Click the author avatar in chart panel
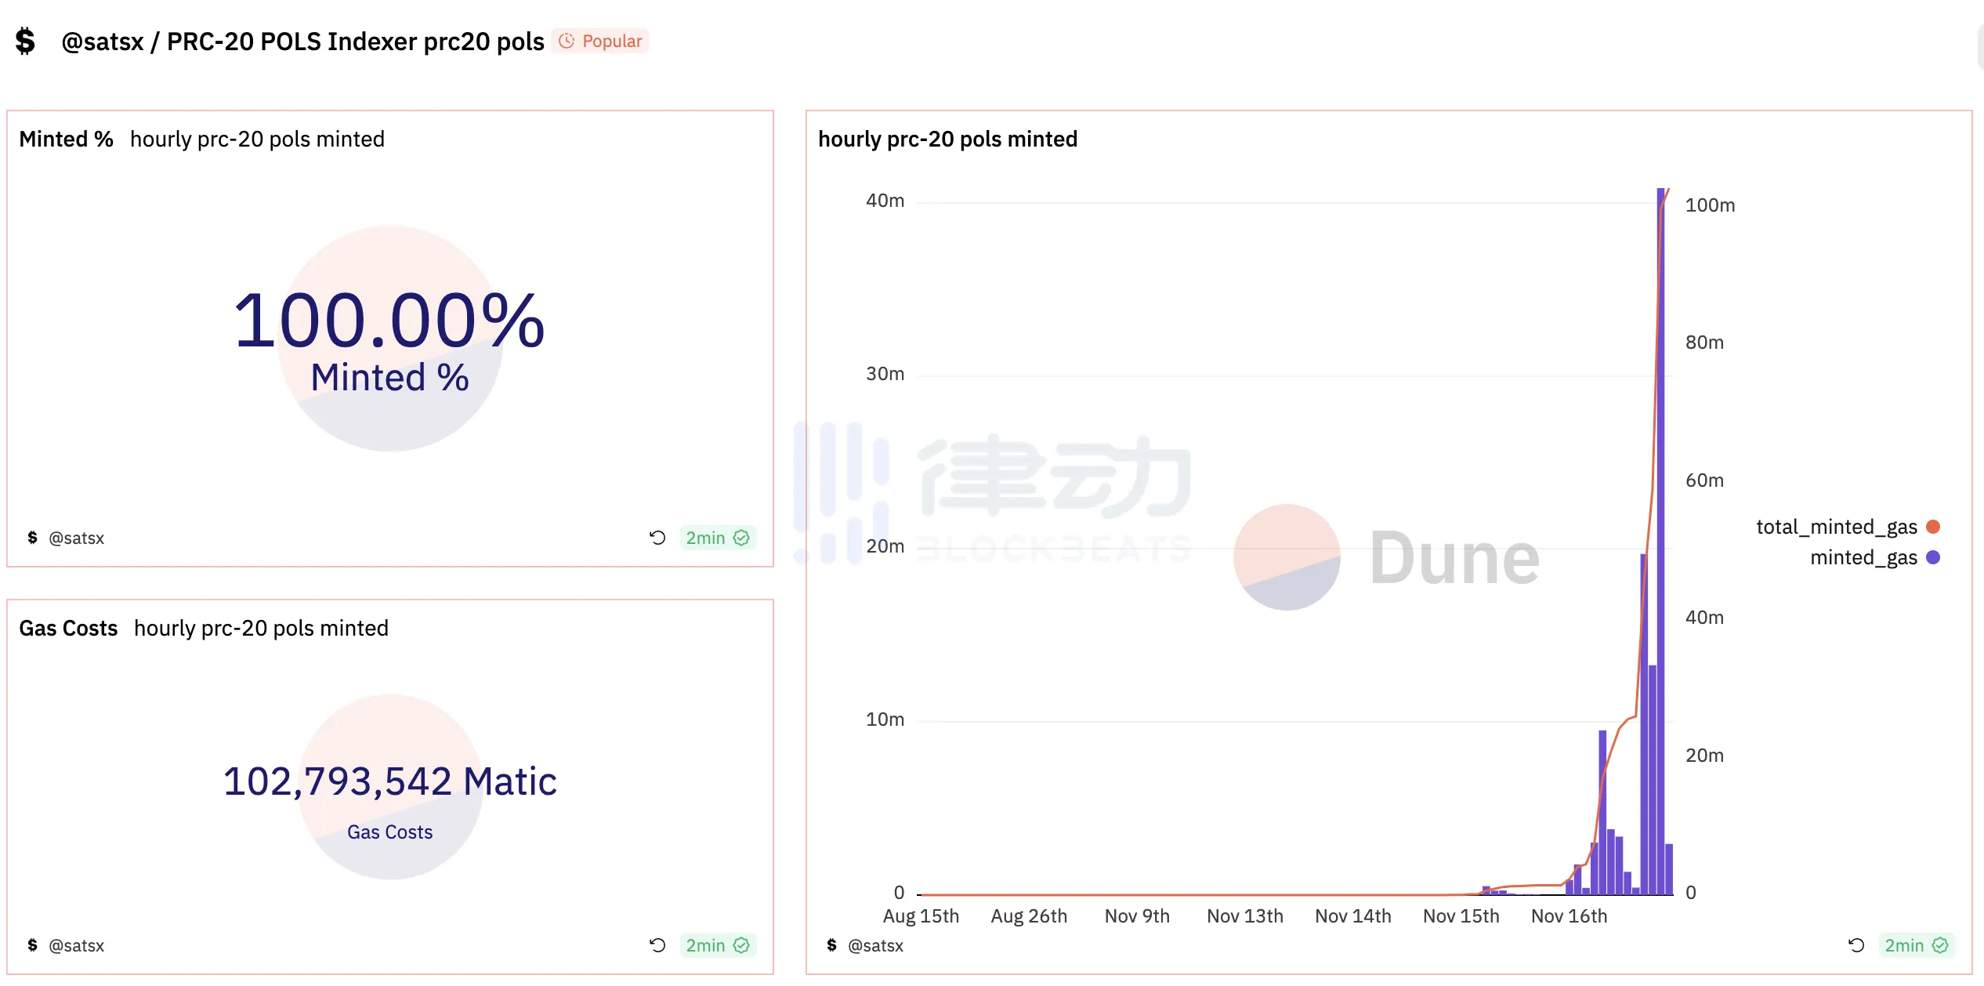The height and width of the screenshot is (986, 1984). tap(831, 945)
